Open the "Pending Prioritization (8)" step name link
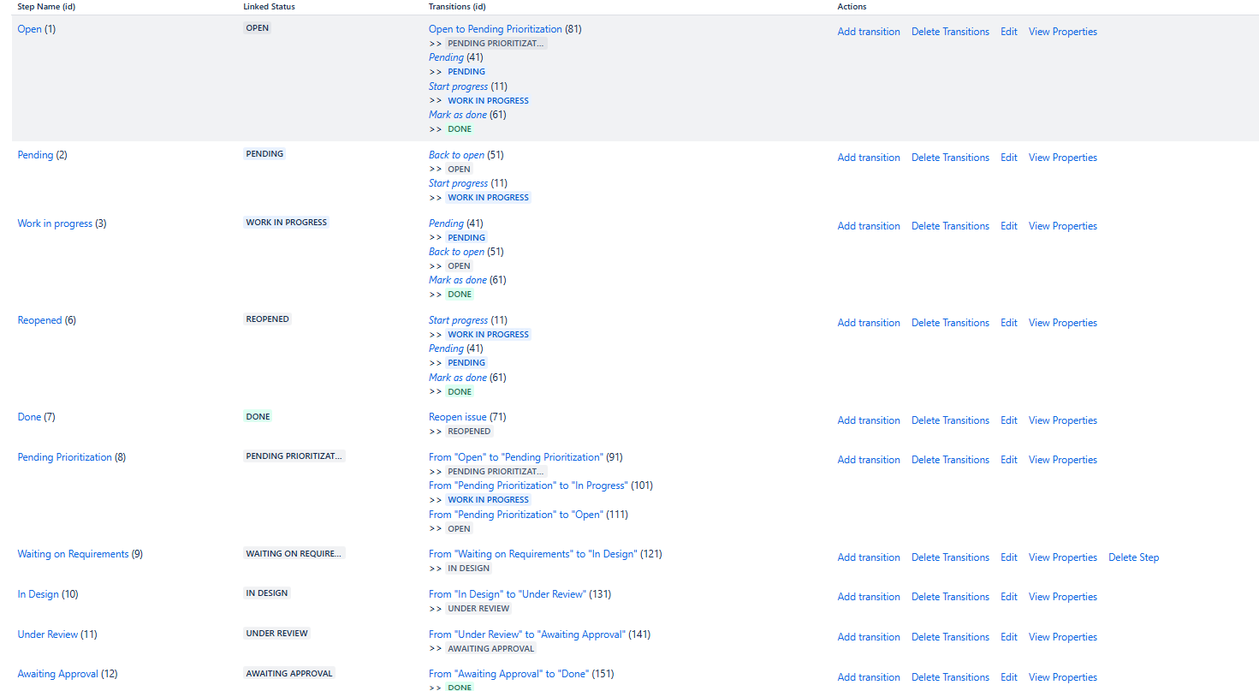The height and width of the screenshot is (691, 1259). tap(65, 457)
